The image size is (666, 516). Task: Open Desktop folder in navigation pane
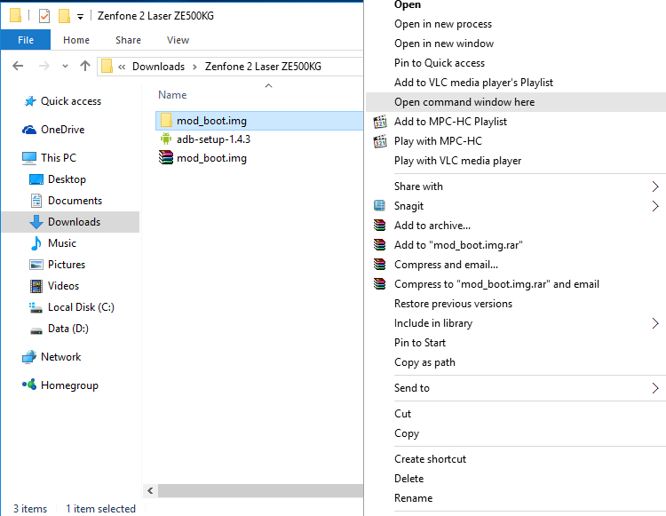tap(67, 179)
